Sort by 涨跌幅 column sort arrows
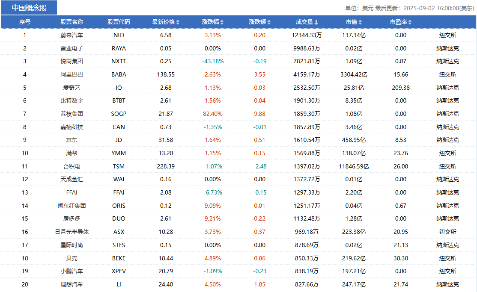Screen dimensions: 477x292 click(222, 22)
